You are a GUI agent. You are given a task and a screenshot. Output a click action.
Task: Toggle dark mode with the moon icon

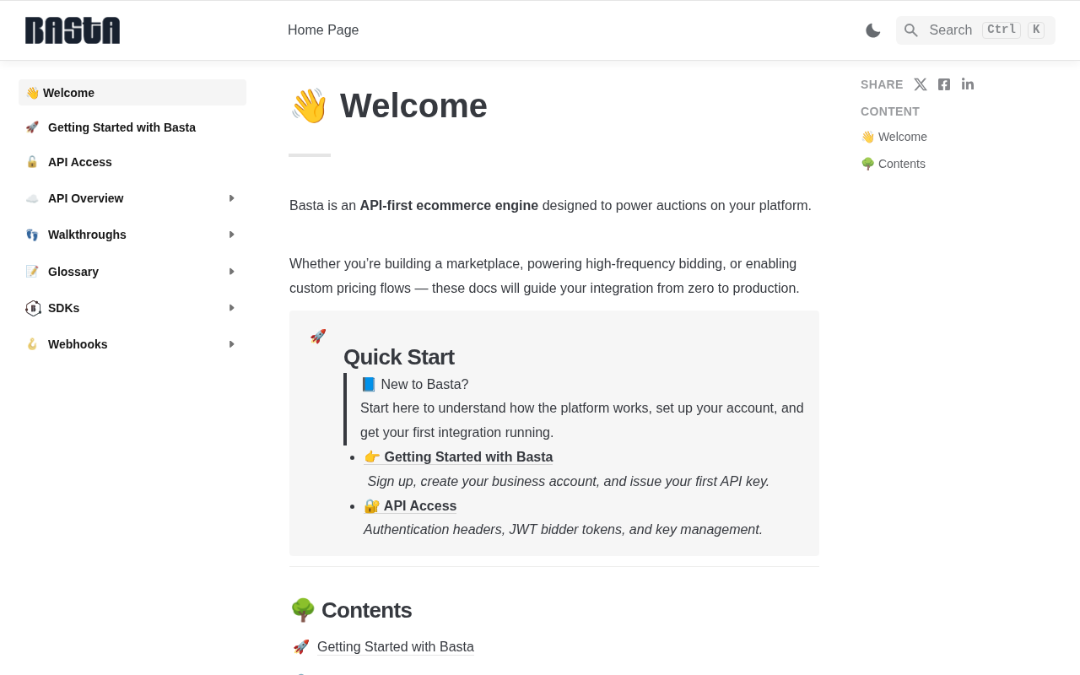[x=872, y=30]
